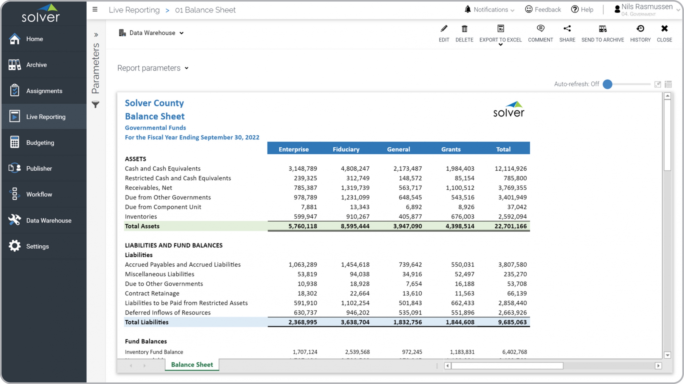684x384 pixels.
Task: Select the Balance Sheet tab
Action: click(192, 365)
